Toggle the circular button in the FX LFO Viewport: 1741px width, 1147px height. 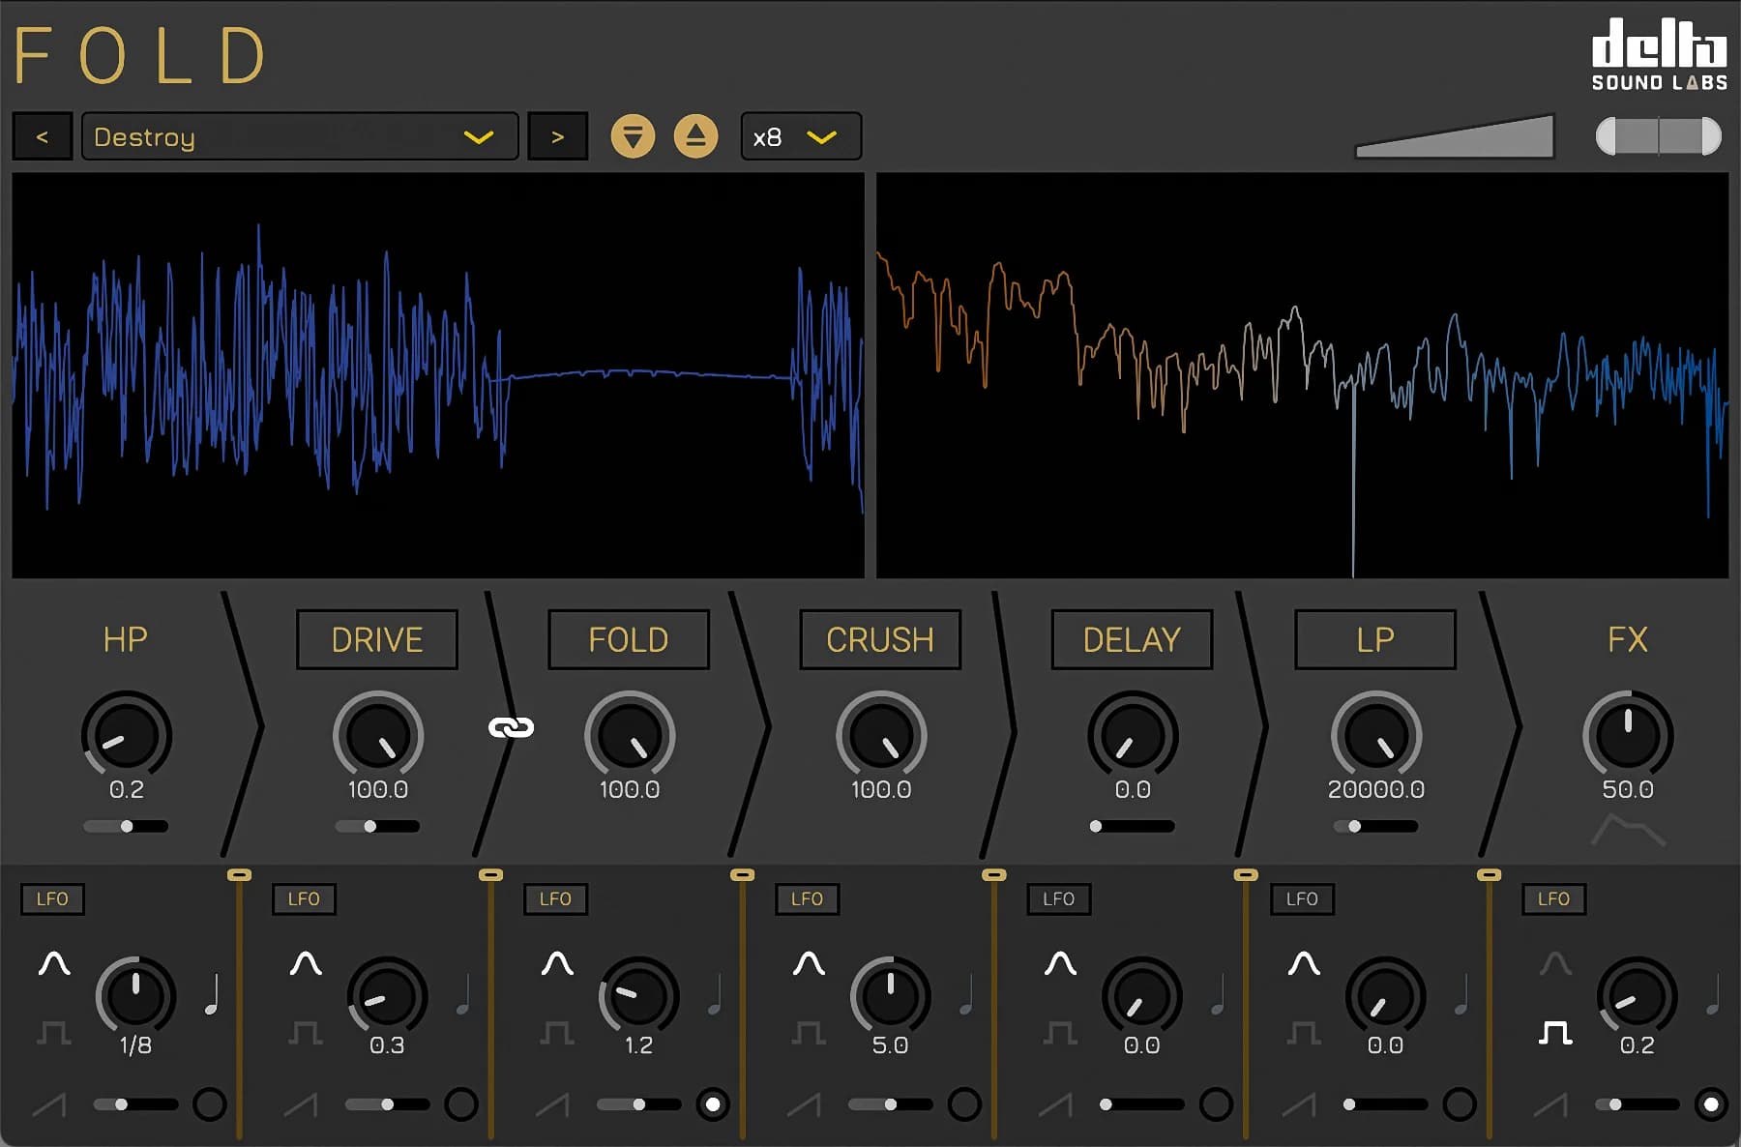[x=1710, y=1104]
